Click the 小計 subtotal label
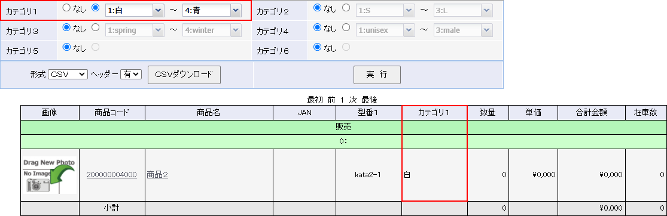This screenshot has height=216, width=667. click(x=112, y=208)
